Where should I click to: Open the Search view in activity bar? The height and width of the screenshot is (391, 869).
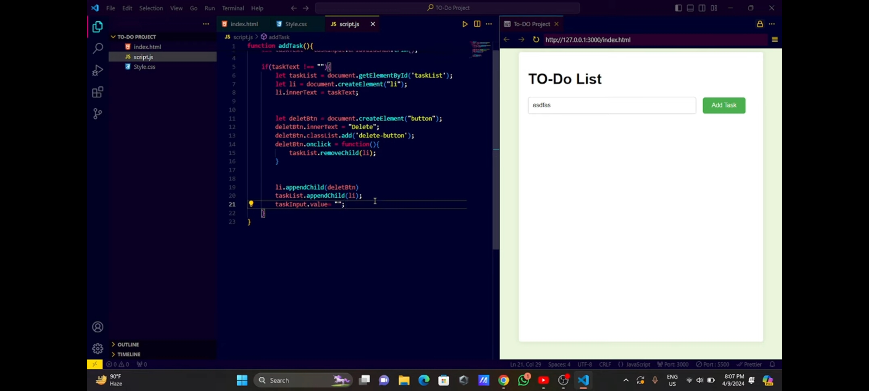(98, 48)
